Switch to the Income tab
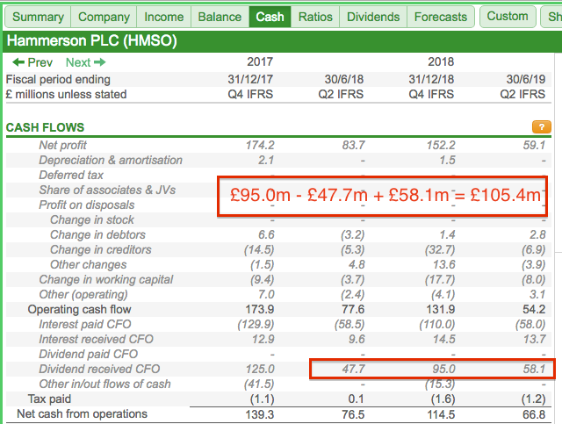The height and width of the screenshot is (424, 562). 164,17
